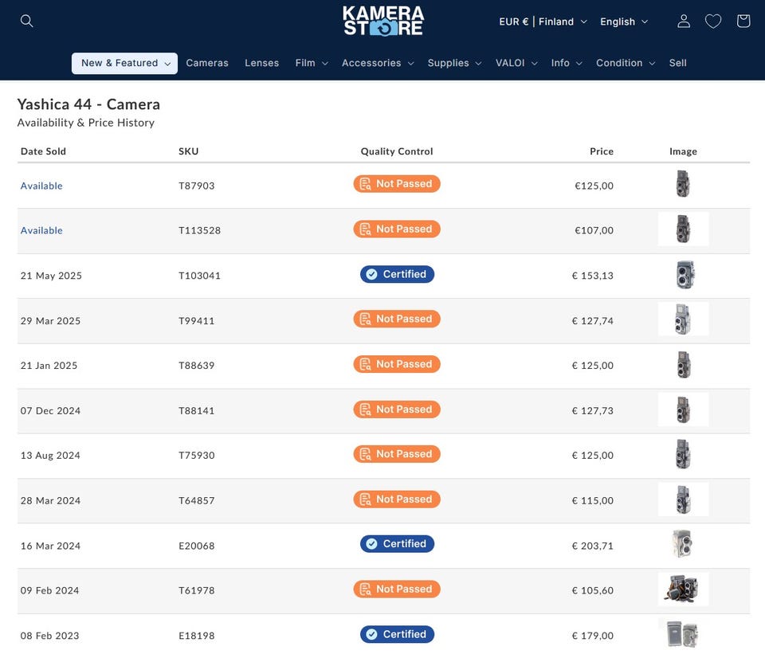Expand the Film menu
The width and height of the screenshot is (765, 658).
tap(312, 63)
